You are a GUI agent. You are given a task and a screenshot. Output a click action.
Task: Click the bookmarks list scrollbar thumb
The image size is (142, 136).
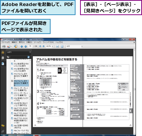(x=30, y=97)
